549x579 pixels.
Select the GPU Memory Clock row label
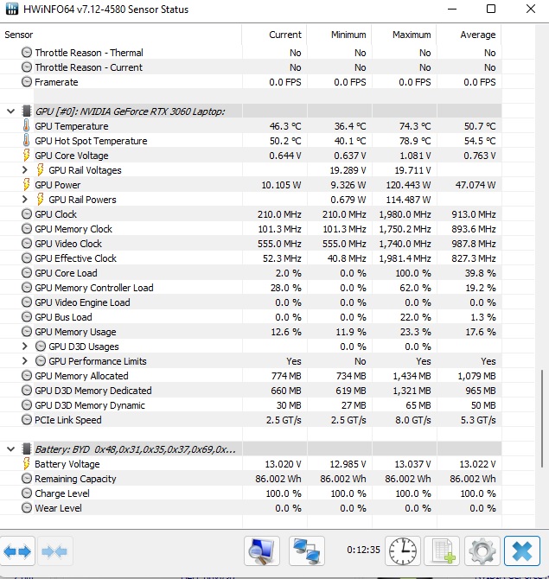73,229
